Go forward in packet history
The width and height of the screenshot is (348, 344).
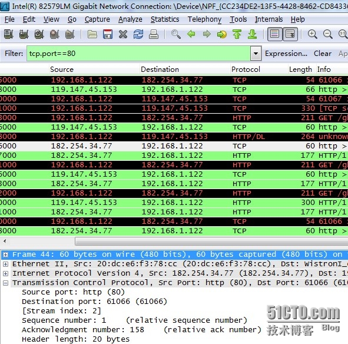click(x=207, y=34)
